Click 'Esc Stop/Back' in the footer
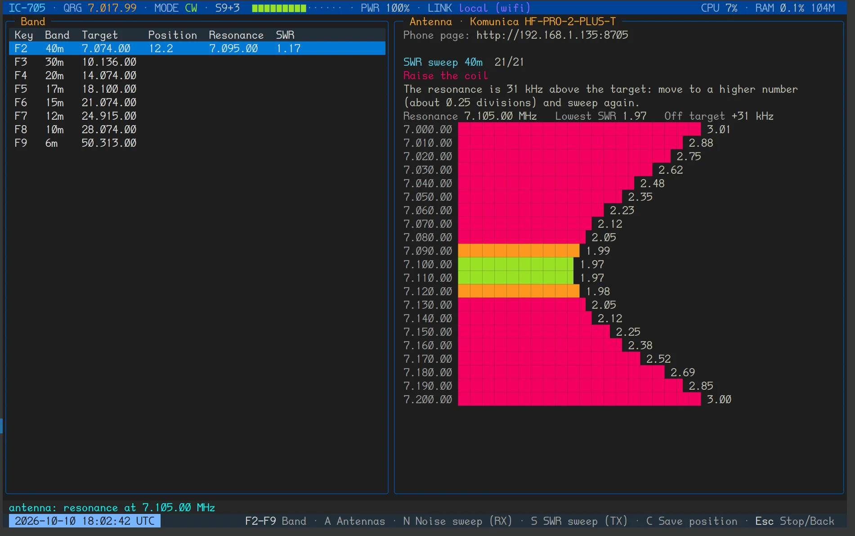Image resolution: width=855 pixels, height=536 pixels. pos(795,521)
